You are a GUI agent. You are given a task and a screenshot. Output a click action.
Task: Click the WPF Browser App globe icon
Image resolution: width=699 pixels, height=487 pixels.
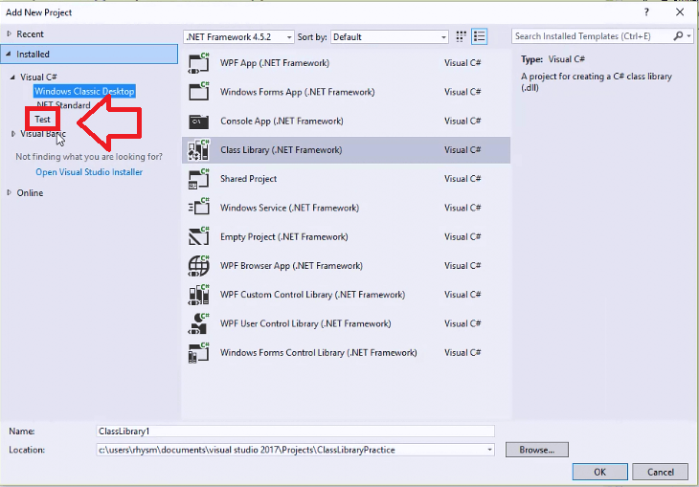point(199,266)
